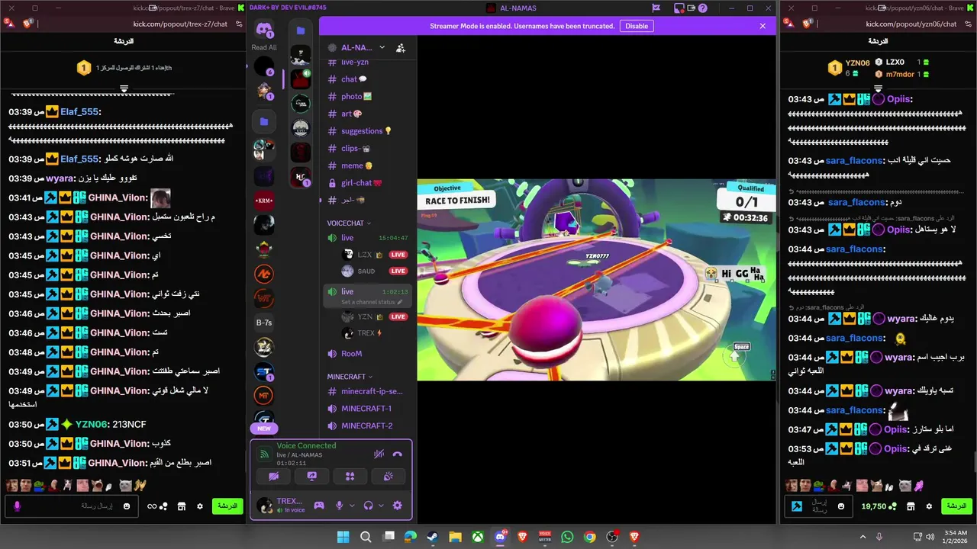Open emoji picker in yzn06 chat
Viewport: 977px width, 549px height.
pyautogui.click(x=842, y=506)
